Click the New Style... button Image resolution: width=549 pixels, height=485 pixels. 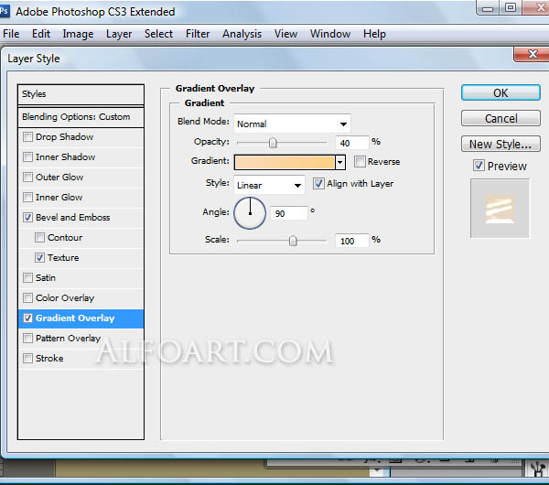(x=501, y=144)
